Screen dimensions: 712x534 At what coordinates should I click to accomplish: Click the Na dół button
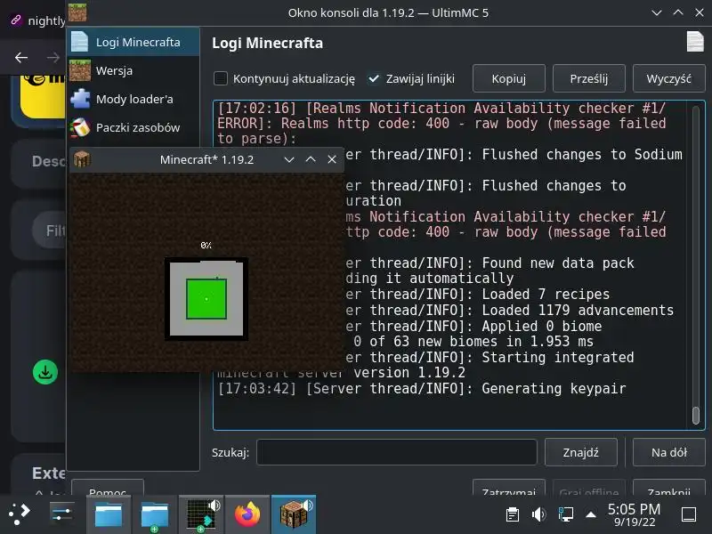[668, 452]
